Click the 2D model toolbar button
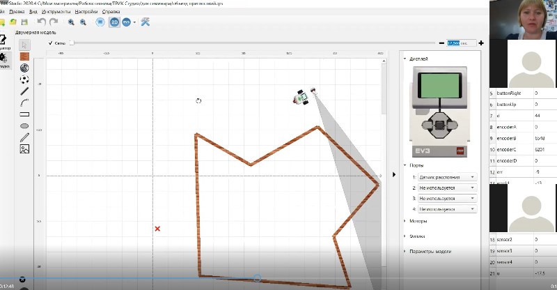 113,22
